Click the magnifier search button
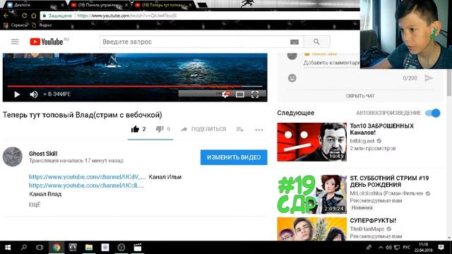Screen dimensions: 452x254 pos(316,42)
